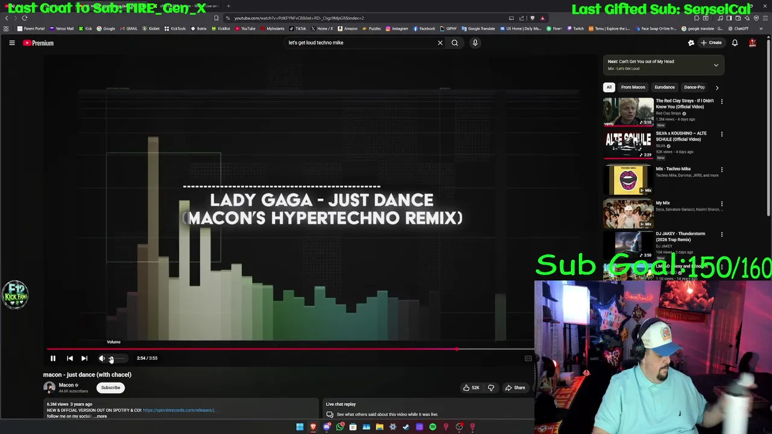
Task: Dislike the video
Action: pos(490,388)
